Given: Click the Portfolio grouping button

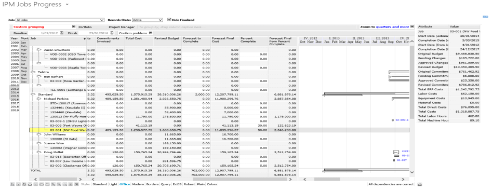Looking at the screenshot, I should [x=85, y=27].
